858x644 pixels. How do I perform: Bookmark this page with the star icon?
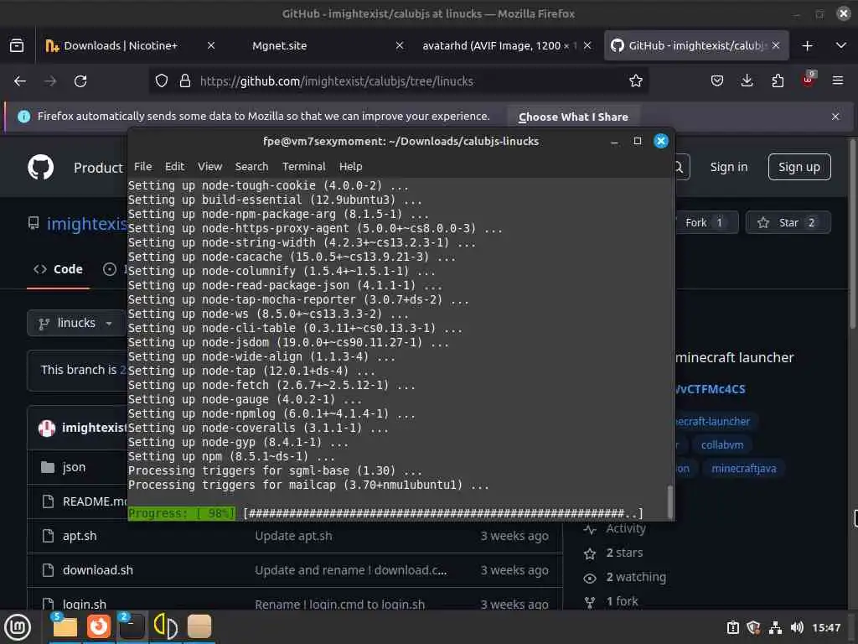tap(635, 81)
